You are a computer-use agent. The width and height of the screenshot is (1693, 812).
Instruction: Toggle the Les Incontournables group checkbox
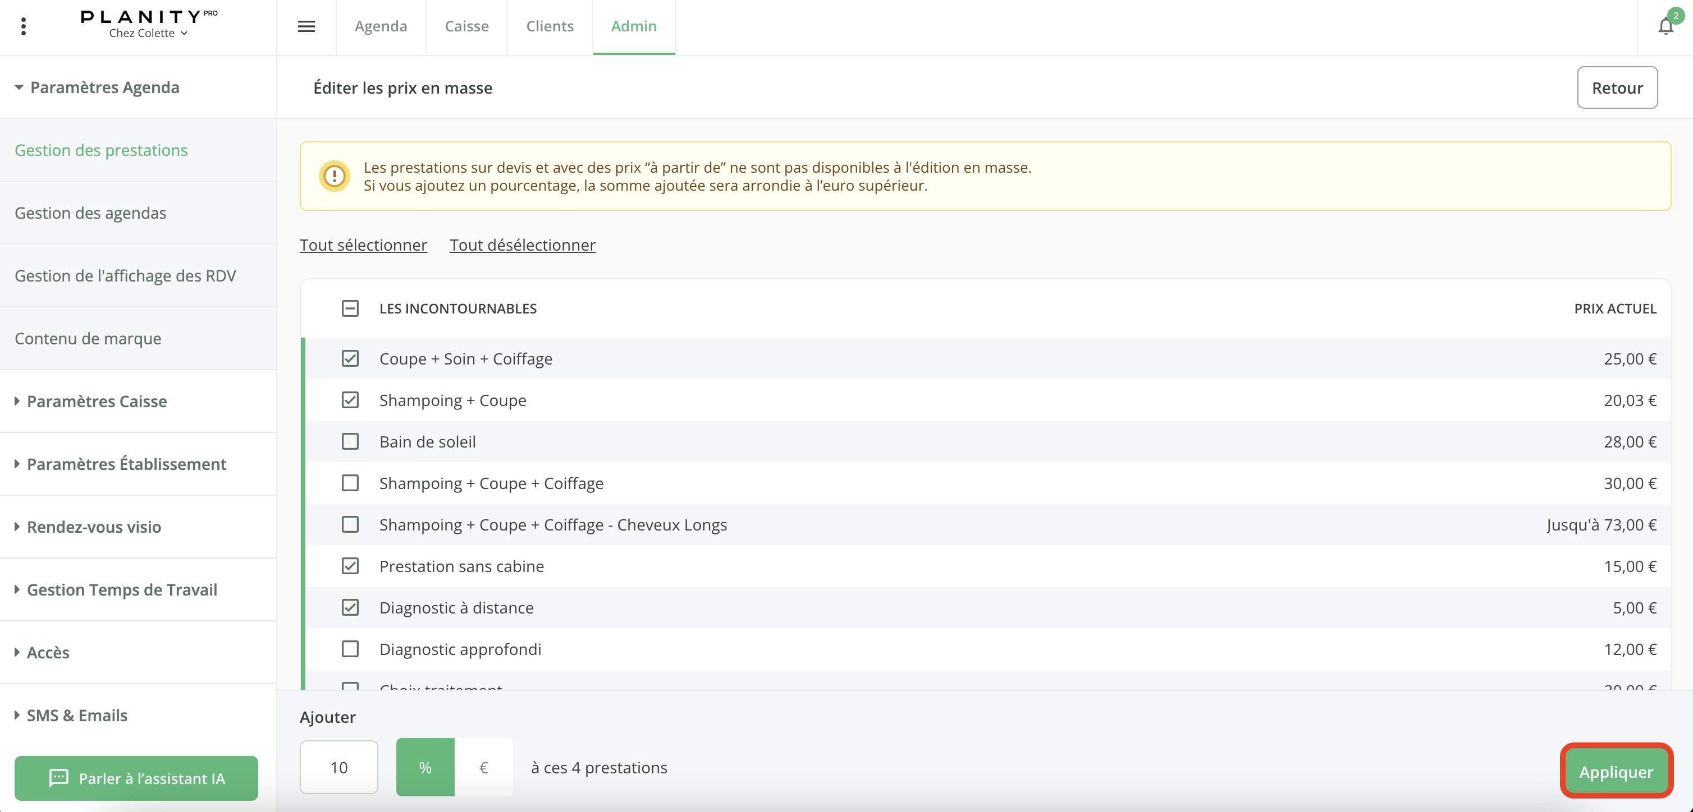coord(350,308)
